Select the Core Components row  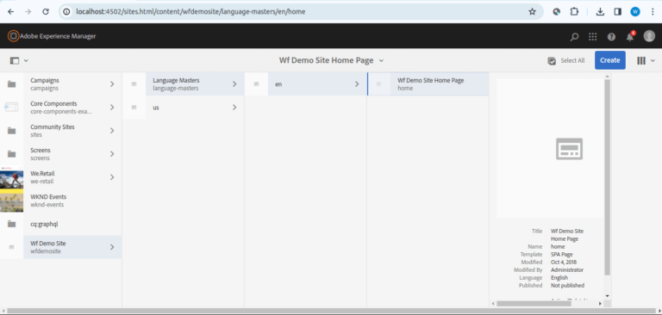pos(61,108)
